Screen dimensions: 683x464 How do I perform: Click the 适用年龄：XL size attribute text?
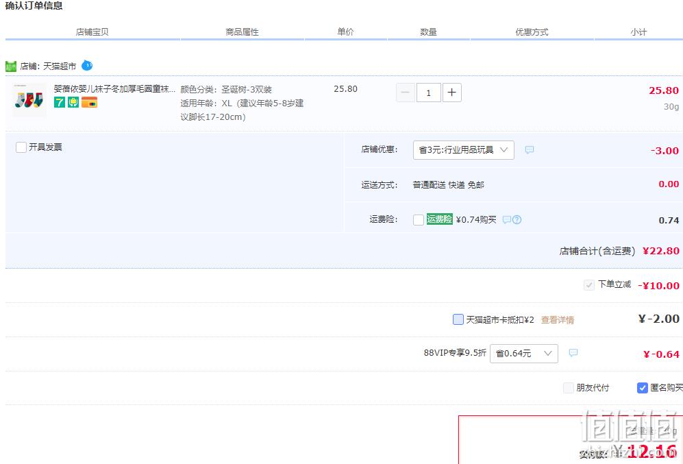click(243, 110)
